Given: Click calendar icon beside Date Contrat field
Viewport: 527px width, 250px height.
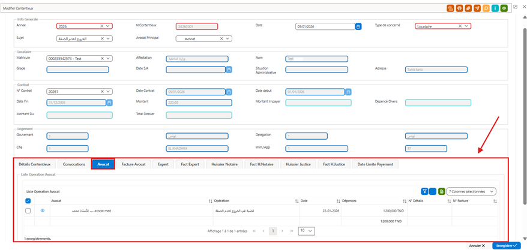Looking at the screenshot, I should (x=229, y=92).
